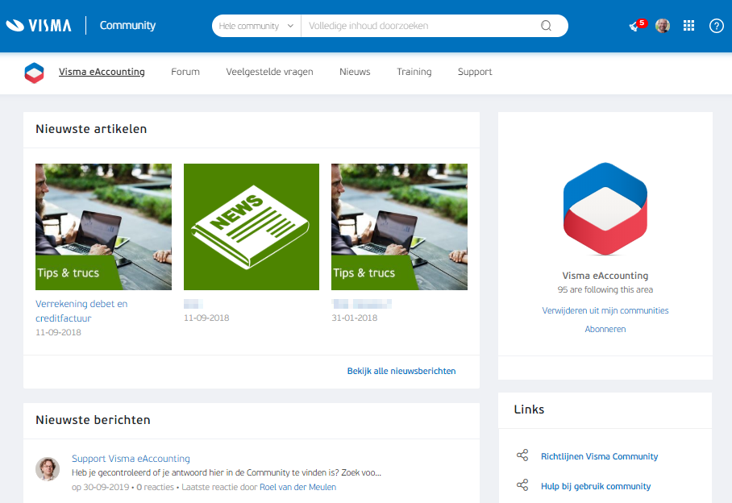The height and width of the screenshot is (503, 732).
Task: Click the 11-09-2018 date under the NEWS thumbnail
Action: point(206,318)
